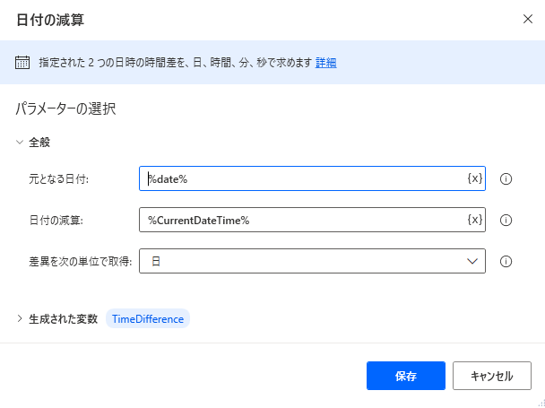This screenshot has height=408, width=545.
Task: Focus the %date% input field
Action: click(x=312, y=178)
